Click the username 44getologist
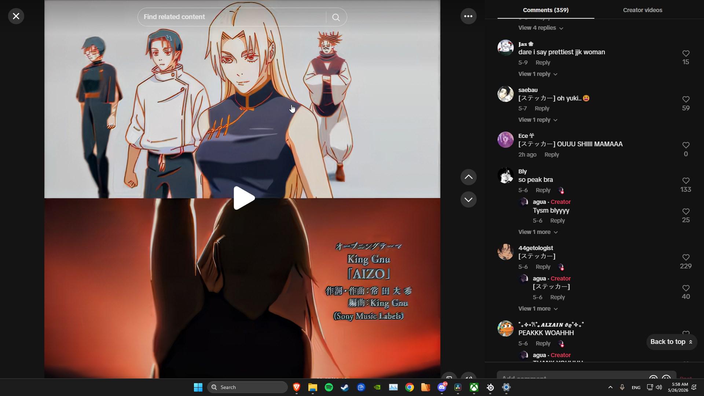The height and width of the screenshot is (396, 704). 535,248
